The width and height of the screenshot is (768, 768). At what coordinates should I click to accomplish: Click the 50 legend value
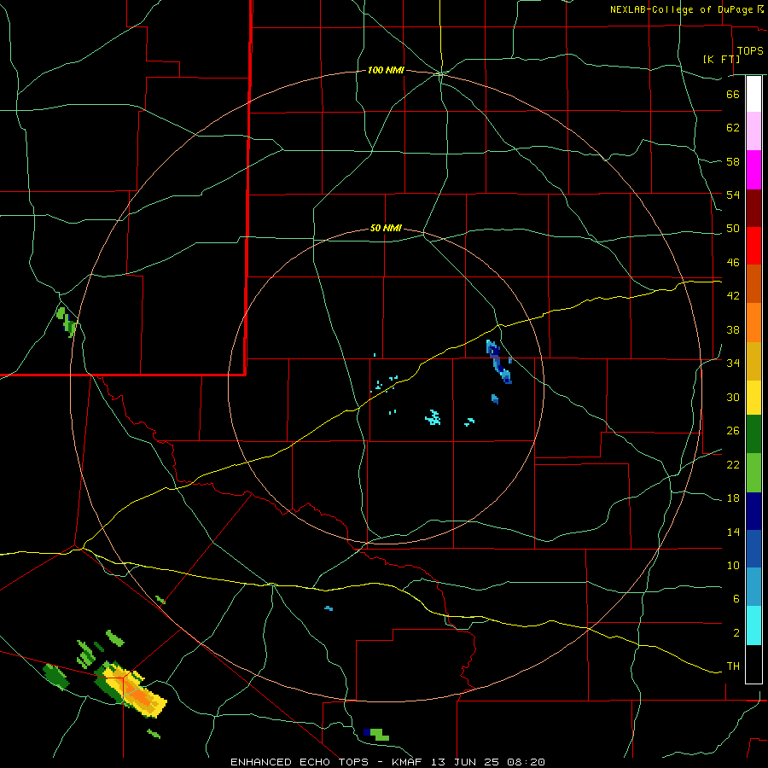pos(733,228)
